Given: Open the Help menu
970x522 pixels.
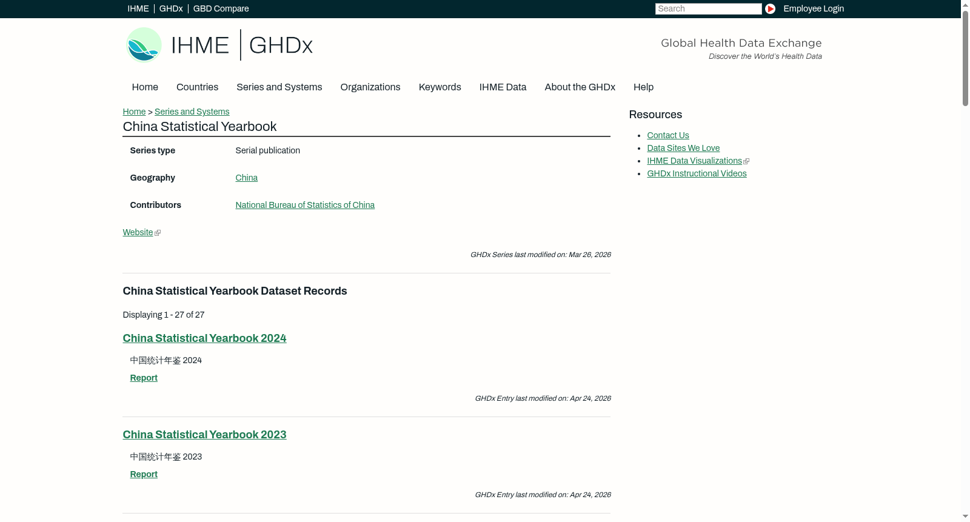Looking at the screenshot, I should (643, 87).
